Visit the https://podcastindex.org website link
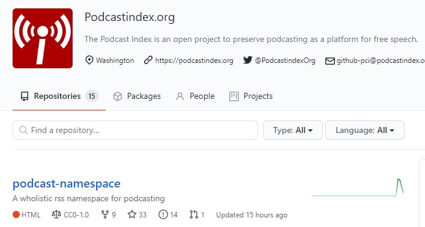 pos(194,60)
